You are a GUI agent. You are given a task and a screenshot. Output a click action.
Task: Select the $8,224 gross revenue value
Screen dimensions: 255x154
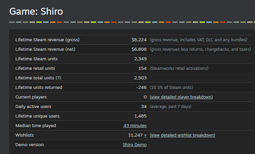coord(139,40)
